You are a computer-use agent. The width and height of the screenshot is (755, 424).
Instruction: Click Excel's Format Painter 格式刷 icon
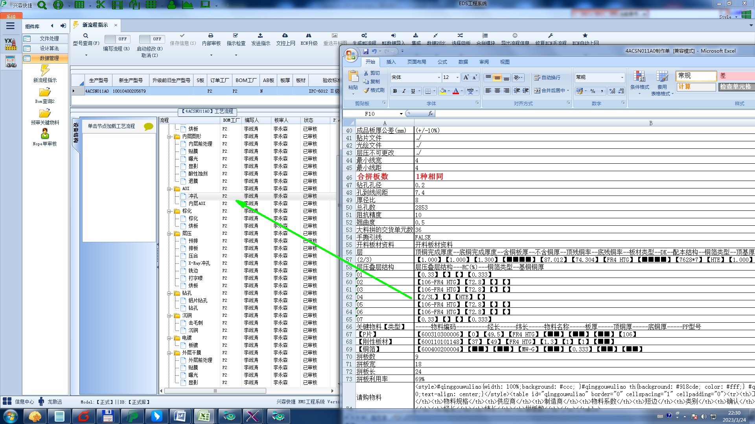pos(366,90)
